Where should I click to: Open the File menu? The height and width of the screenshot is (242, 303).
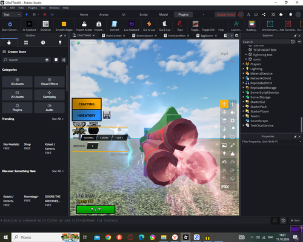click(x=4, y=8)
